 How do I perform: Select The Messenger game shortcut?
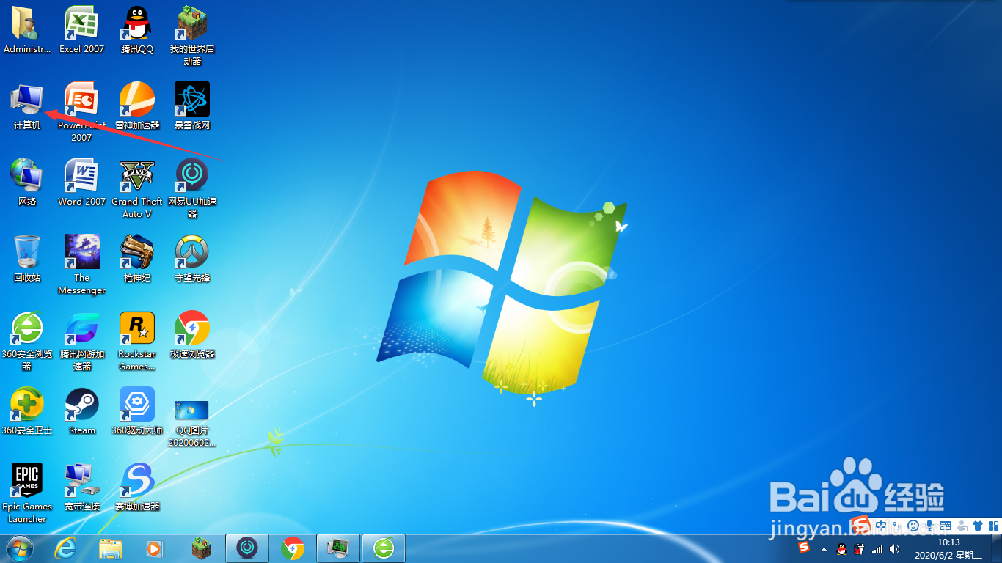point(81,265)
